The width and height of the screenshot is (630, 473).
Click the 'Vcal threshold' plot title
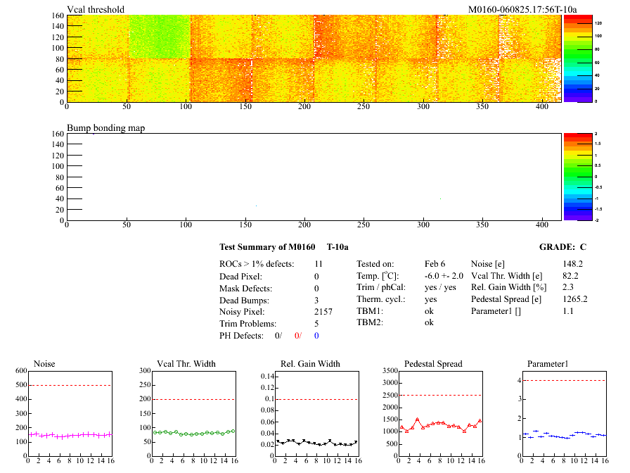(x=96, y=9)
